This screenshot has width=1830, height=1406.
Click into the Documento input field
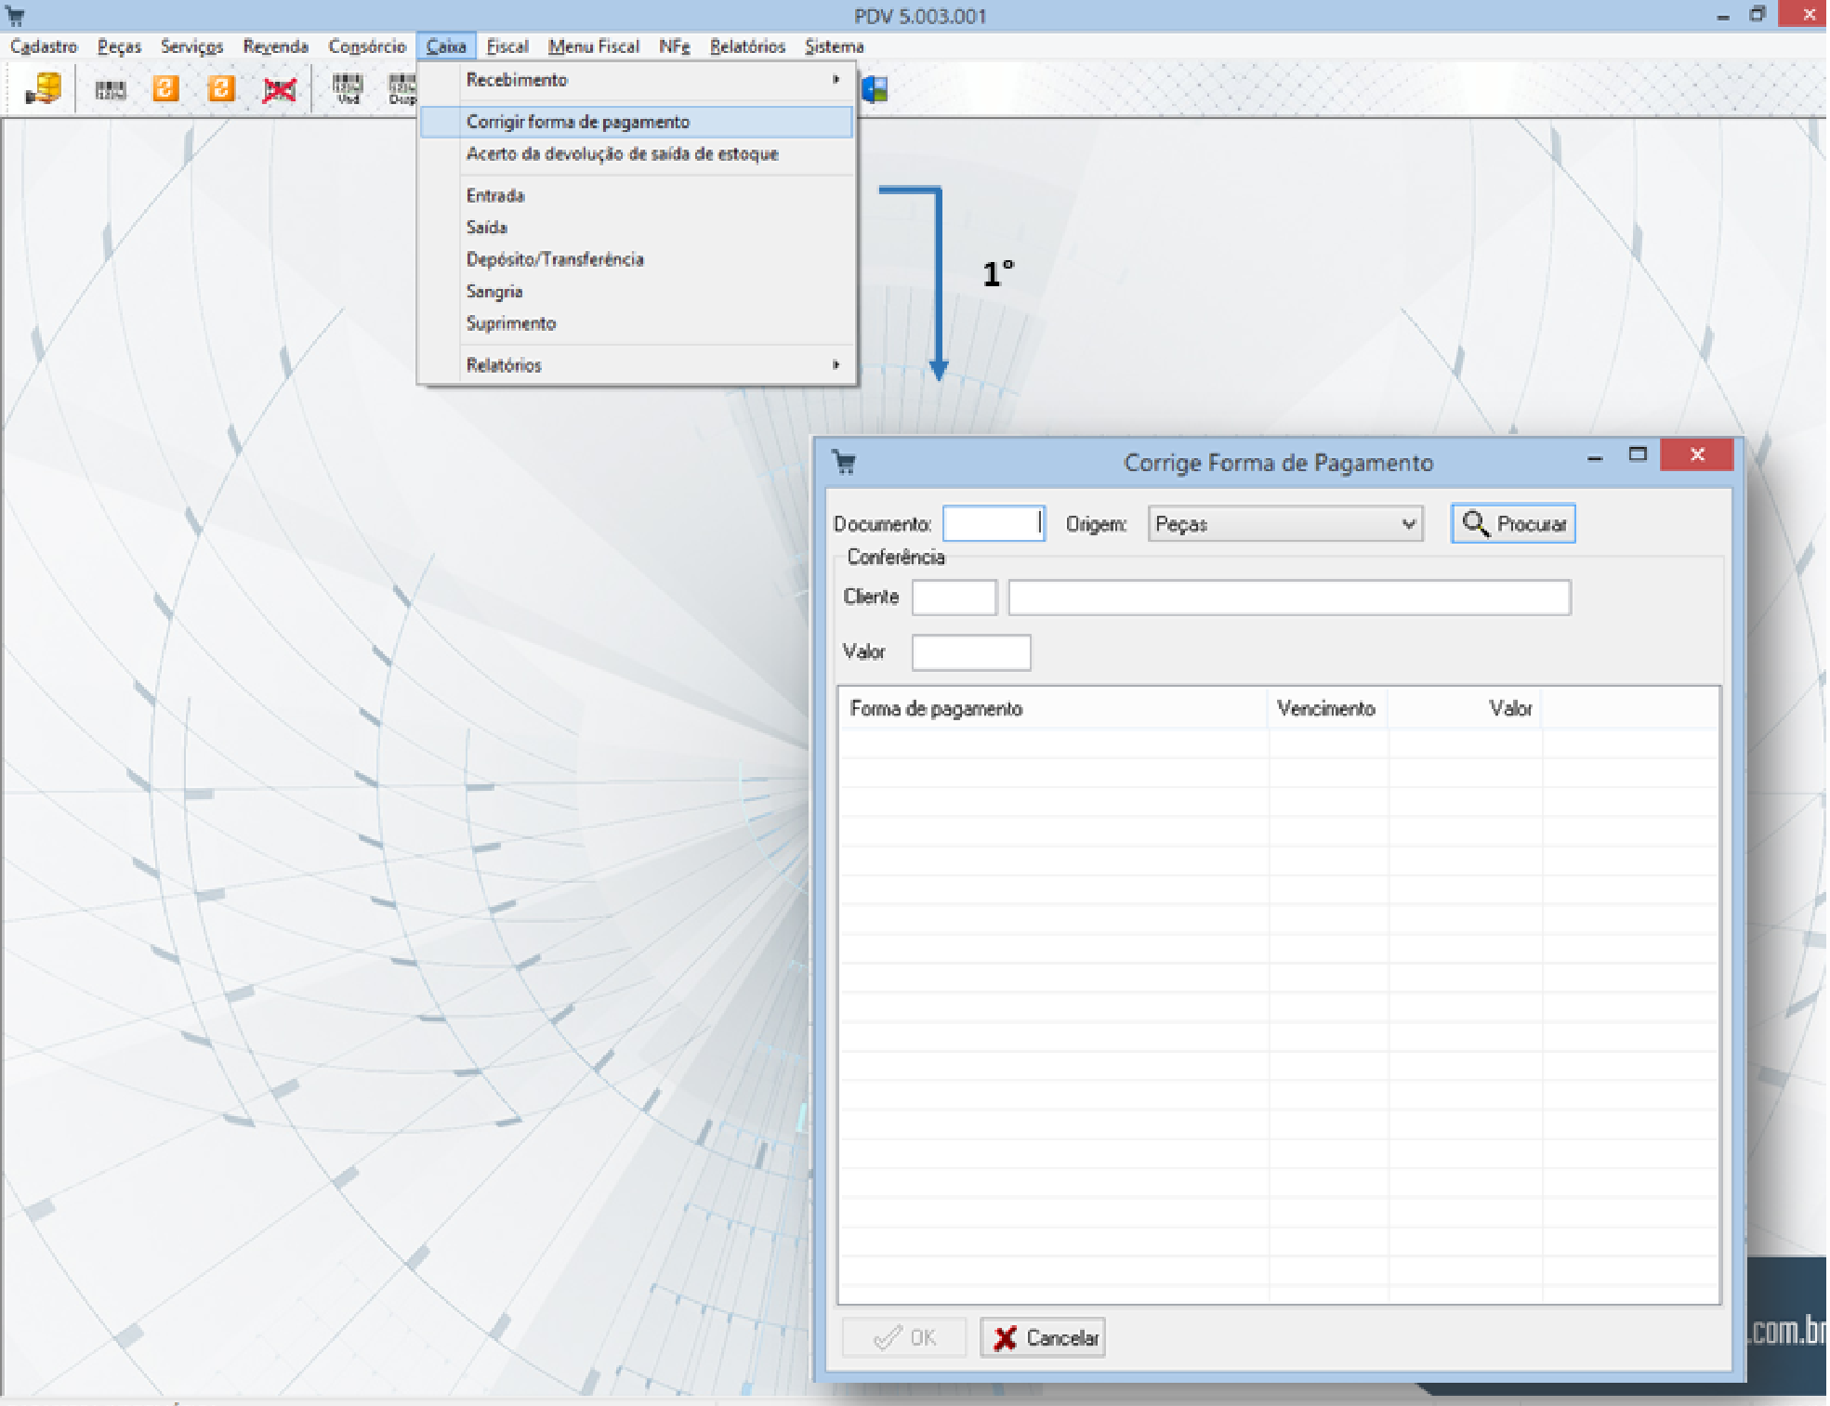[x=993, y=524]
